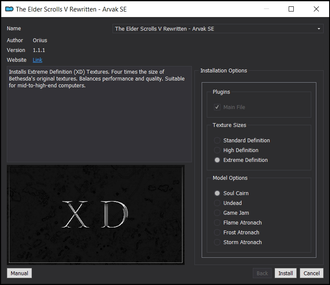Click the Mod Organizer title bar icon

point(9,9)
